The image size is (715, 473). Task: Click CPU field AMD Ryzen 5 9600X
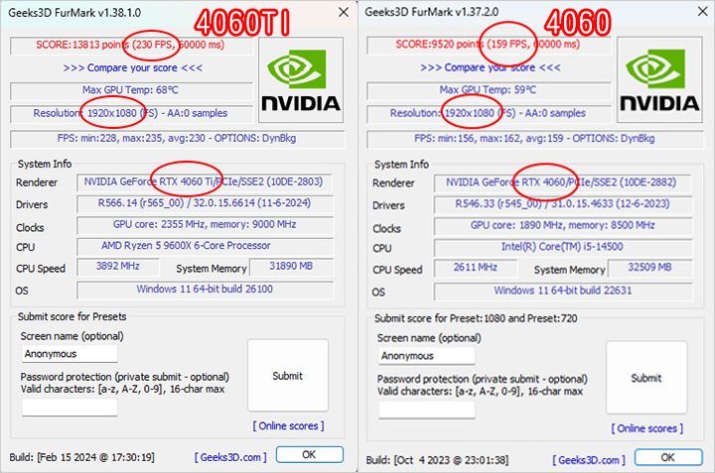pyautogui.click(x=206, y=246)
